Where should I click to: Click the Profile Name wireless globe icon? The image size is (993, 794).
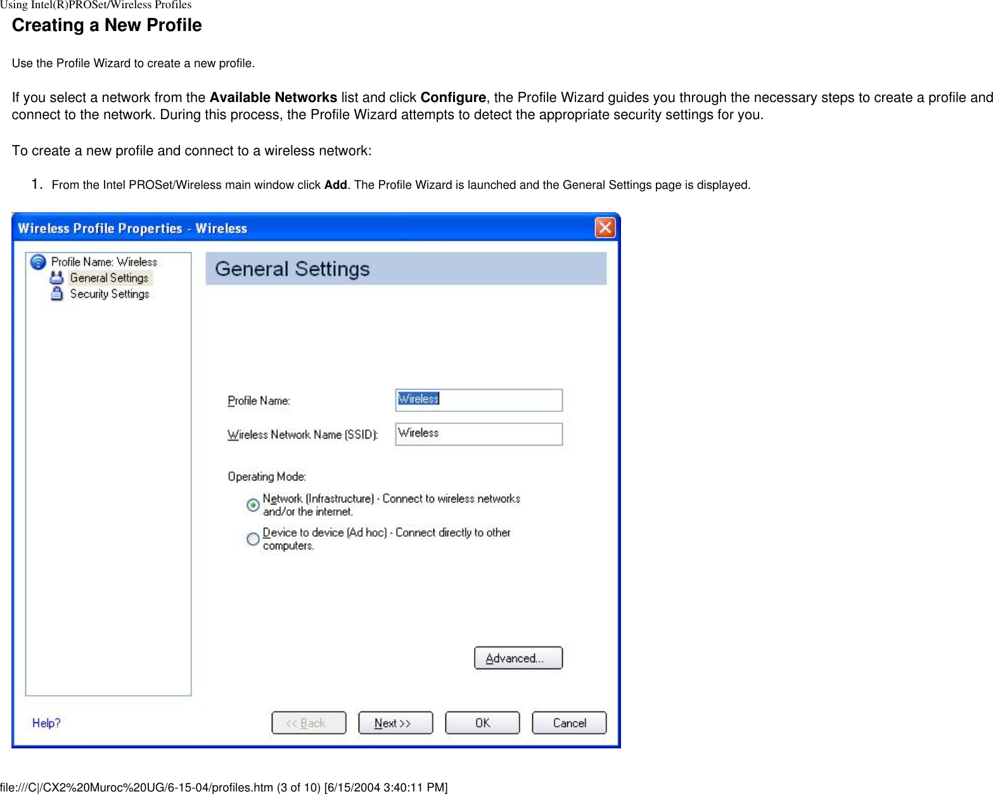[x=38, y=262]
